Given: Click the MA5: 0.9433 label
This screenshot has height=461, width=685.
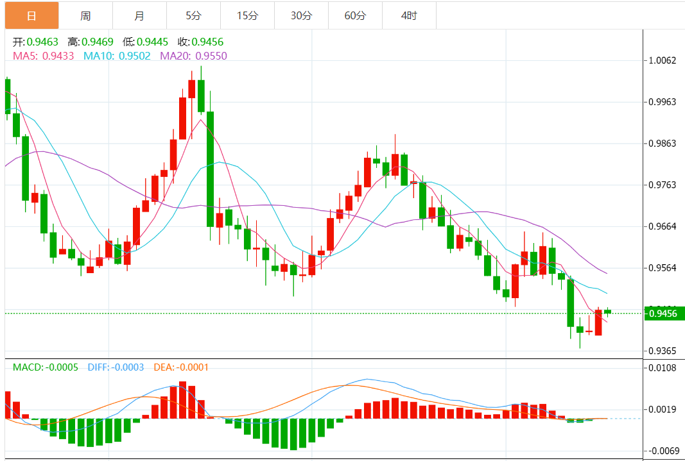Looking at the screenshot, I should coord(43,56).
